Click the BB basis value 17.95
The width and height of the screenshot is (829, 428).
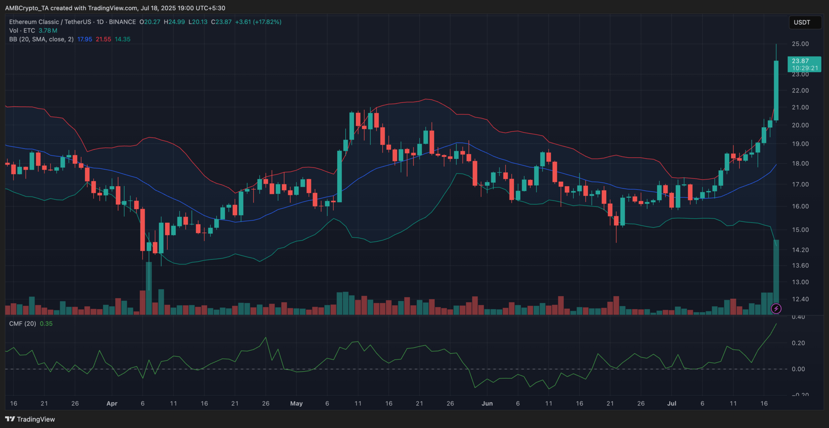[85, 39]
